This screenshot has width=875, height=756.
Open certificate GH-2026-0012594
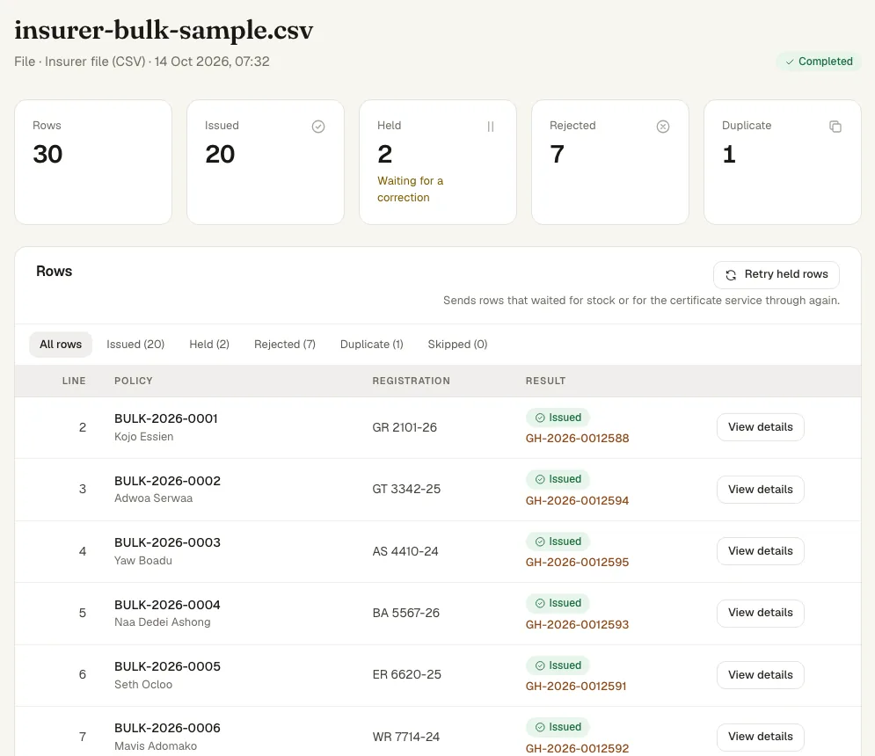[577, 501]
